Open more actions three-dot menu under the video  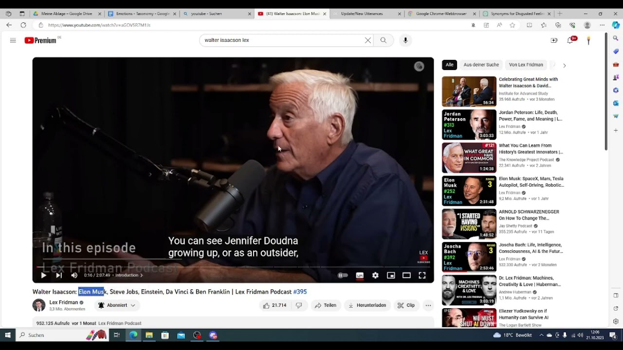click(428, 305)
